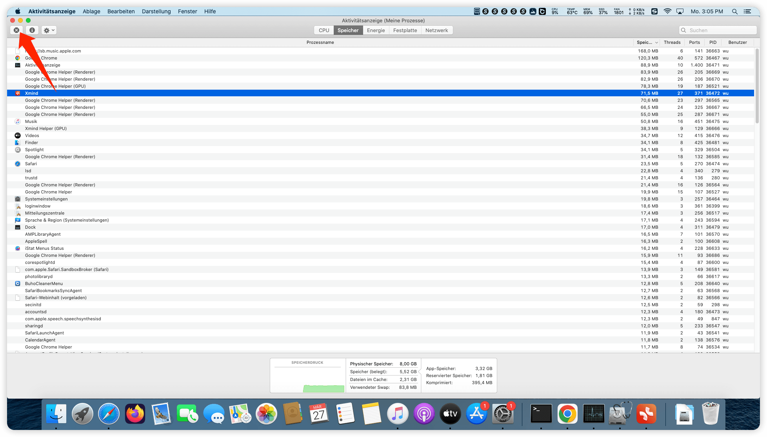Sort processes by the PID column

pyautogui.click(x=712, y=42)
